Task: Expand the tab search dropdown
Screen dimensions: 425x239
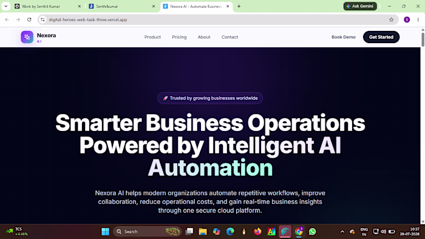Action: pos(5,6)
